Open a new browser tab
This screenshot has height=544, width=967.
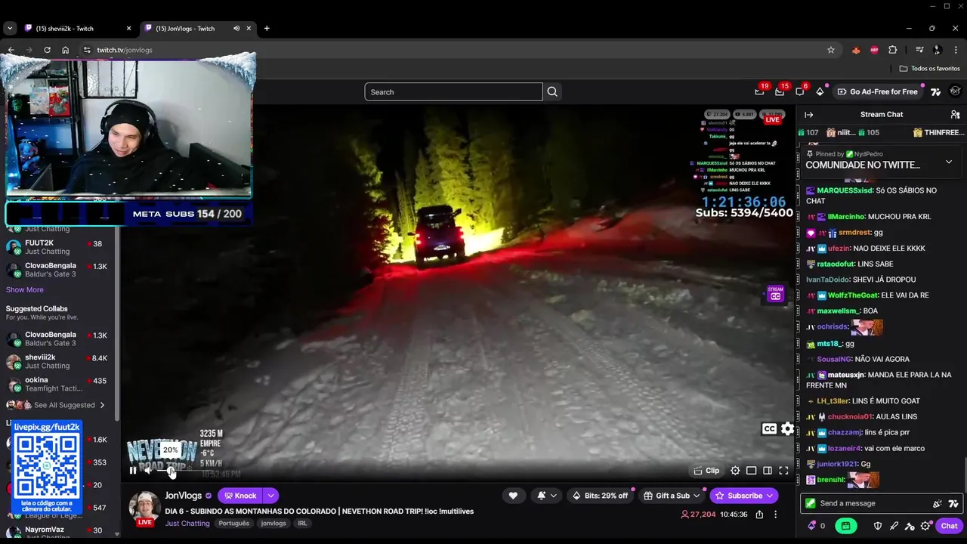[267, 29]
